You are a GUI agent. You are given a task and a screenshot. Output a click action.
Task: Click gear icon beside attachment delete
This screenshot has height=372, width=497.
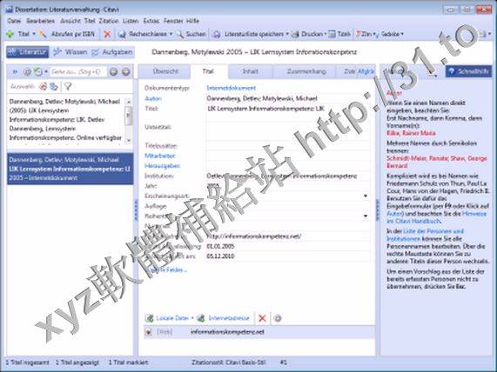click(278, 318)
